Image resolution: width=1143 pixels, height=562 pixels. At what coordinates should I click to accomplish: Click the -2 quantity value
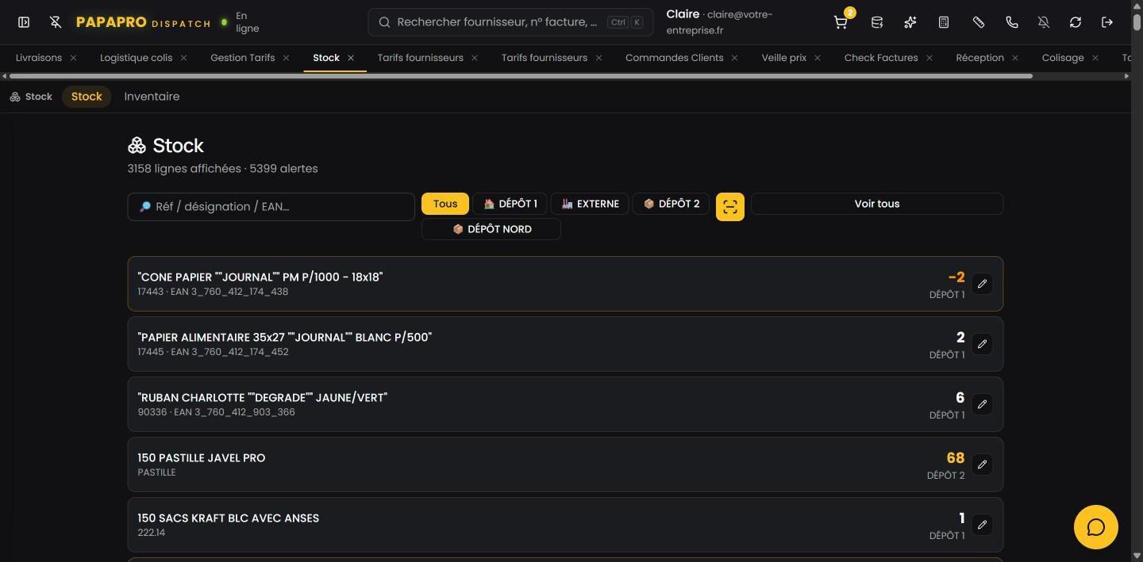[956, 277]
